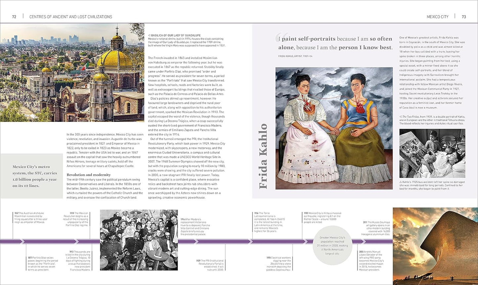Click the 2011 Museo Soumaya timeline entry
478x285 pixels.
click(376, 228)
